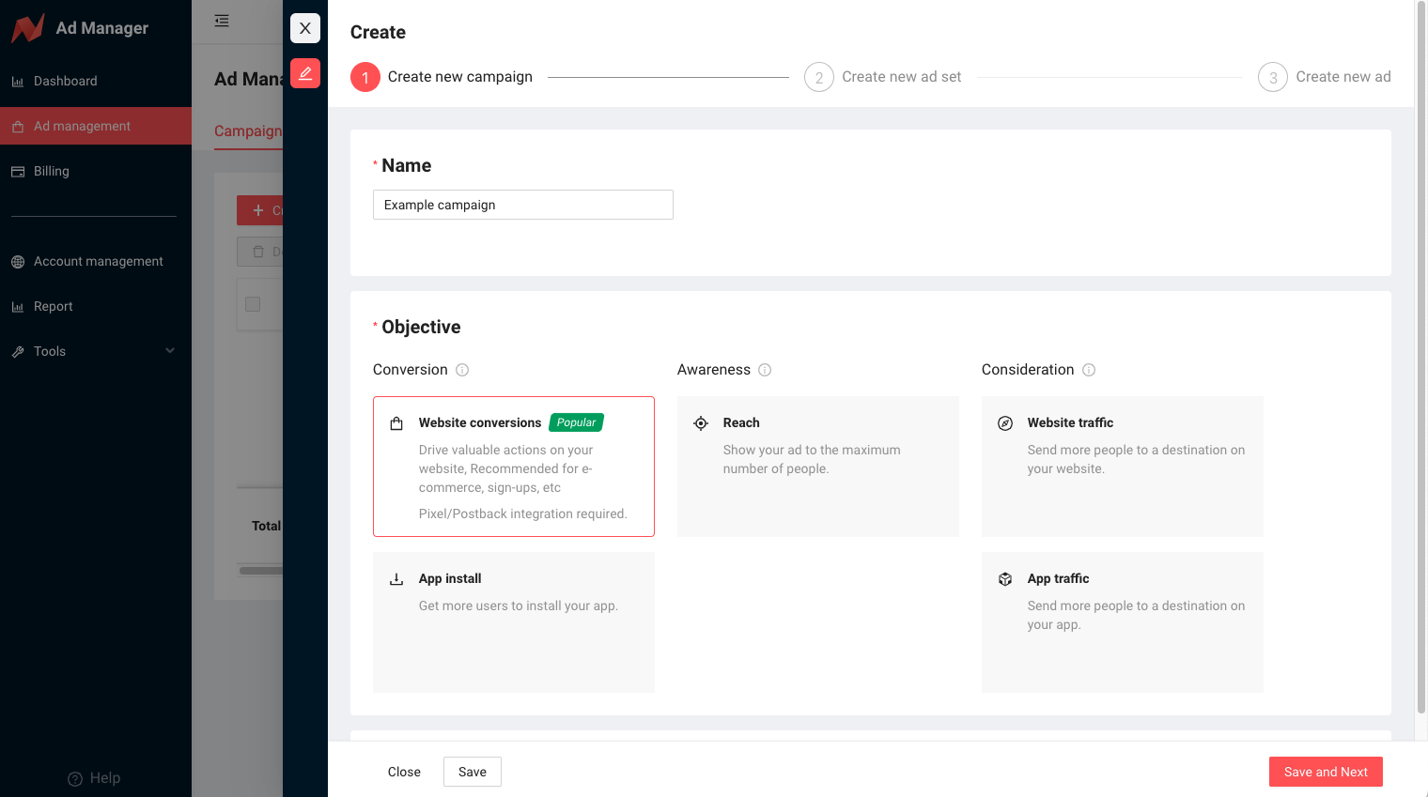Select the Reach objective card
Viewport: 1428px width, 797px height.
(818, 467)
